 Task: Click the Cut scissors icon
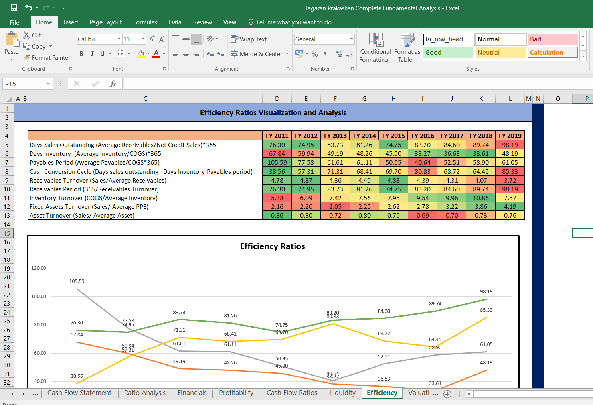coord(27,35)
